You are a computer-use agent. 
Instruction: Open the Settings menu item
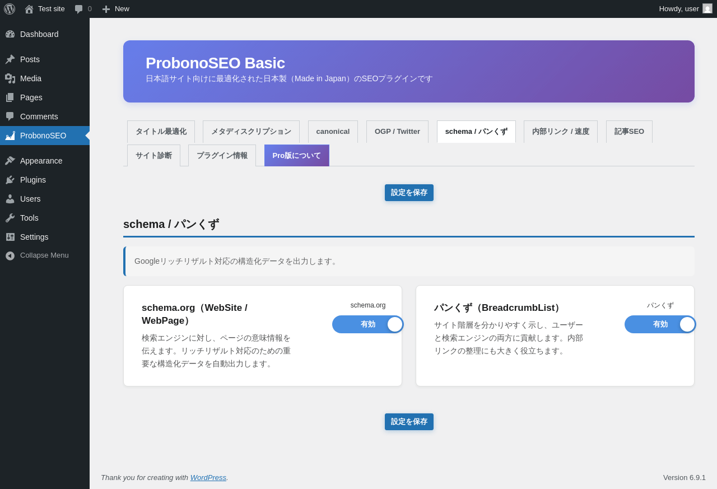[34, 237]
